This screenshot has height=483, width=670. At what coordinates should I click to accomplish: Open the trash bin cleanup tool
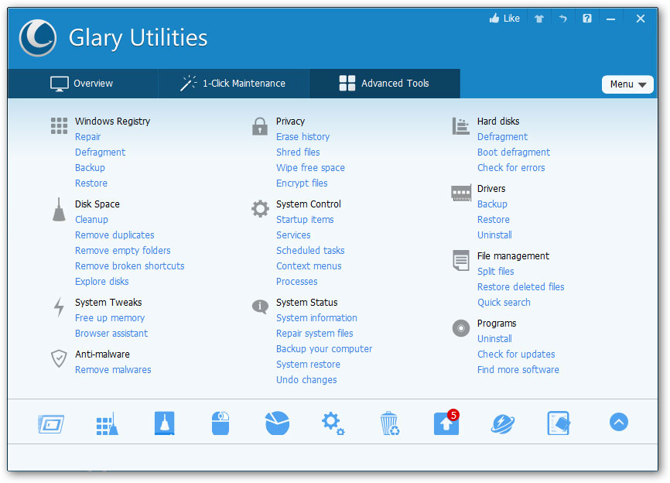click(x=390, y=423)
